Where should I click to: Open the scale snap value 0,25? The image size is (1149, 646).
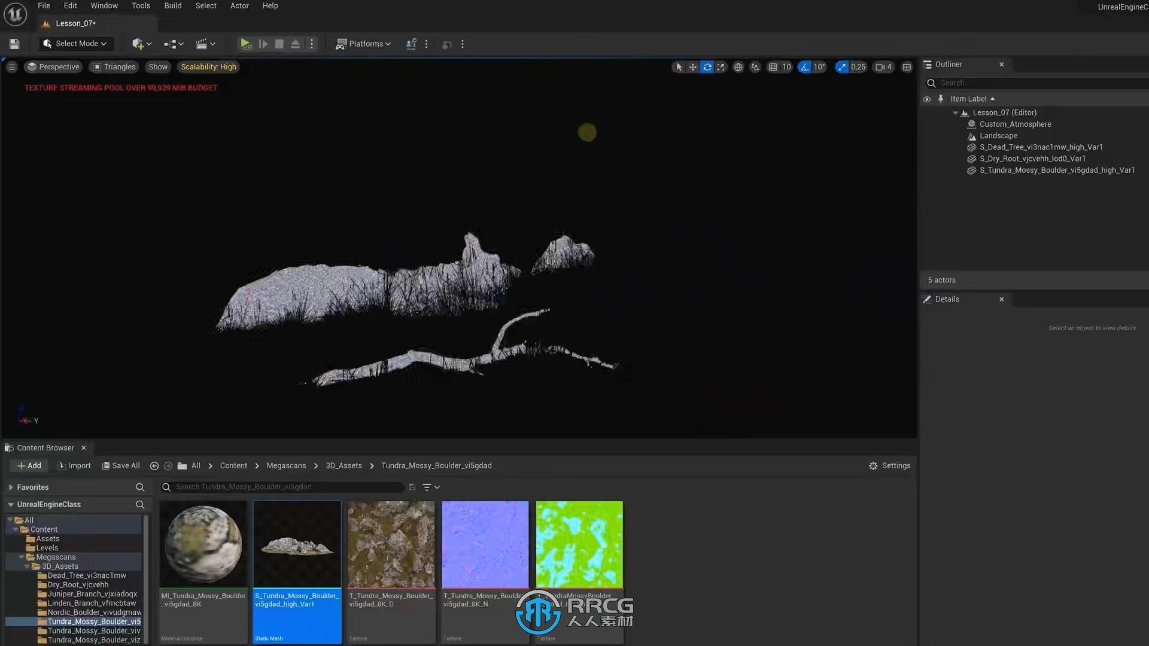pos(858,67)
